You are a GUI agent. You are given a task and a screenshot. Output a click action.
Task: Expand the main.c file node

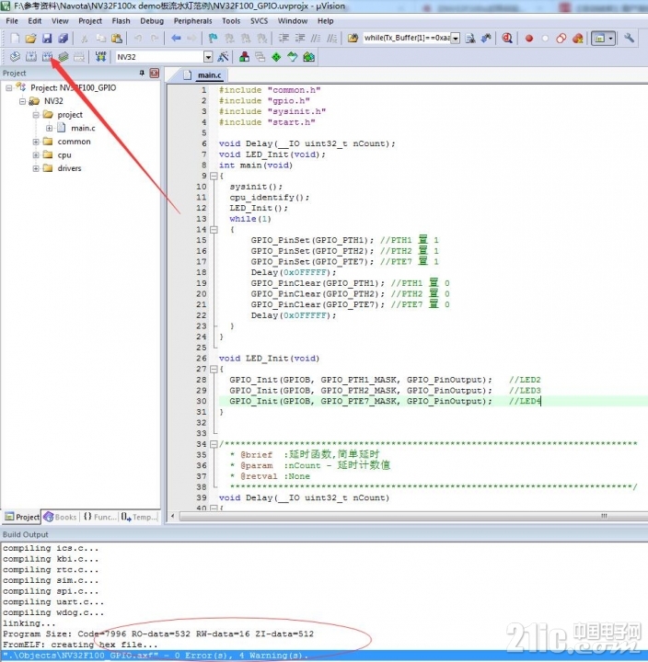click(50, 128)
